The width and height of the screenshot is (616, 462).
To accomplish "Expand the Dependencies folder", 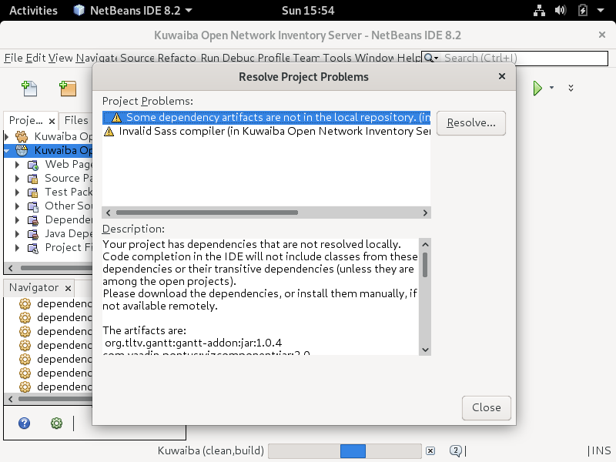I will (x=17, y=220).
